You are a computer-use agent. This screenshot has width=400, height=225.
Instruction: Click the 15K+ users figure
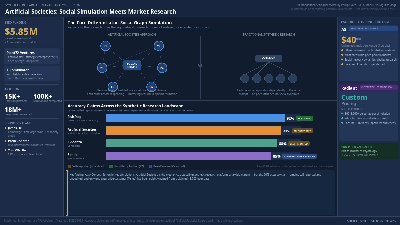12,96
